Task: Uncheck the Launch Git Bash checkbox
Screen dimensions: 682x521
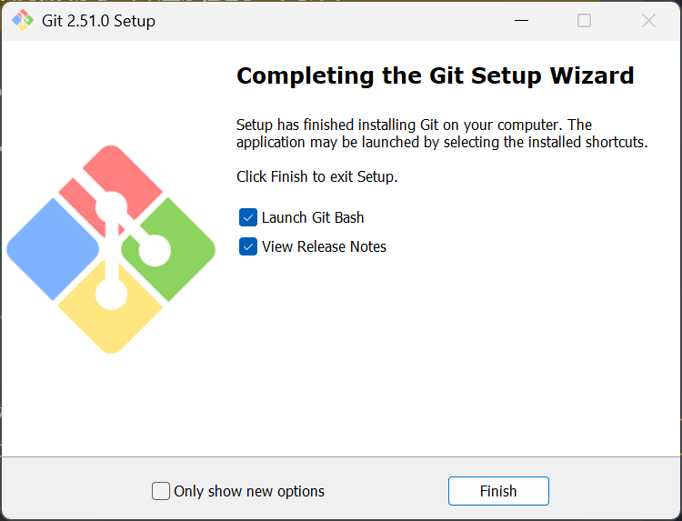Action: (248, 217)
